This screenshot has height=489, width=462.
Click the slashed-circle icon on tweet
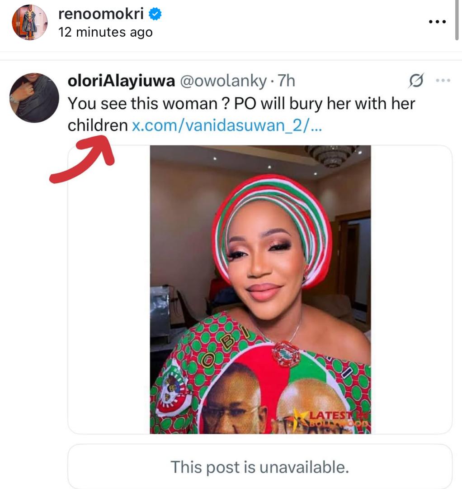(x=415, y=81)
